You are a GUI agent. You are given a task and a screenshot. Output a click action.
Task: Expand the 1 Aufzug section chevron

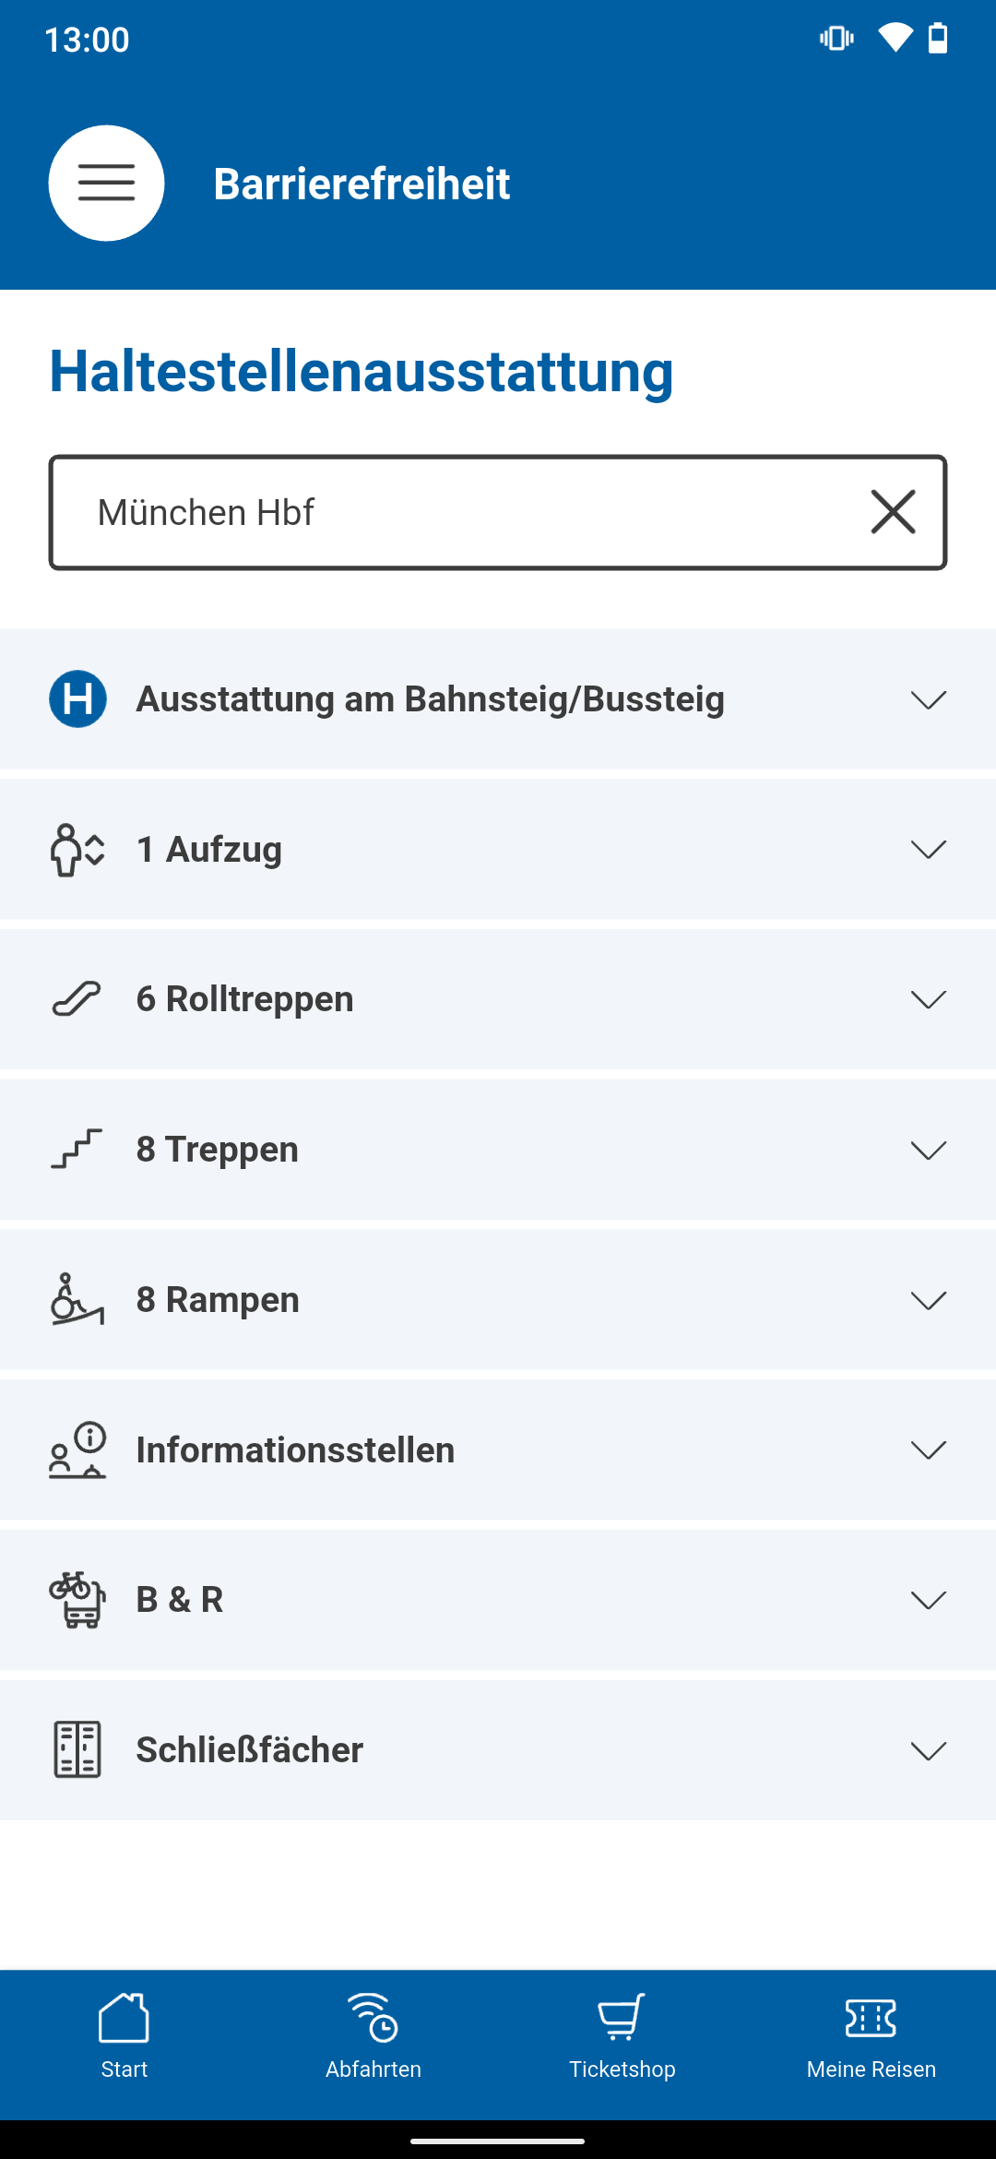928,849
